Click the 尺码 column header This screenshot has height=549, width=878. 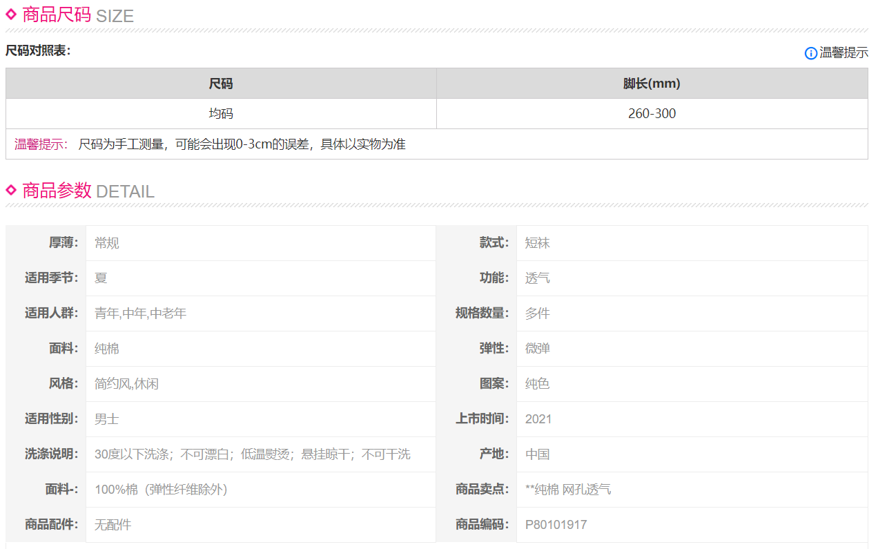(221, 84)
